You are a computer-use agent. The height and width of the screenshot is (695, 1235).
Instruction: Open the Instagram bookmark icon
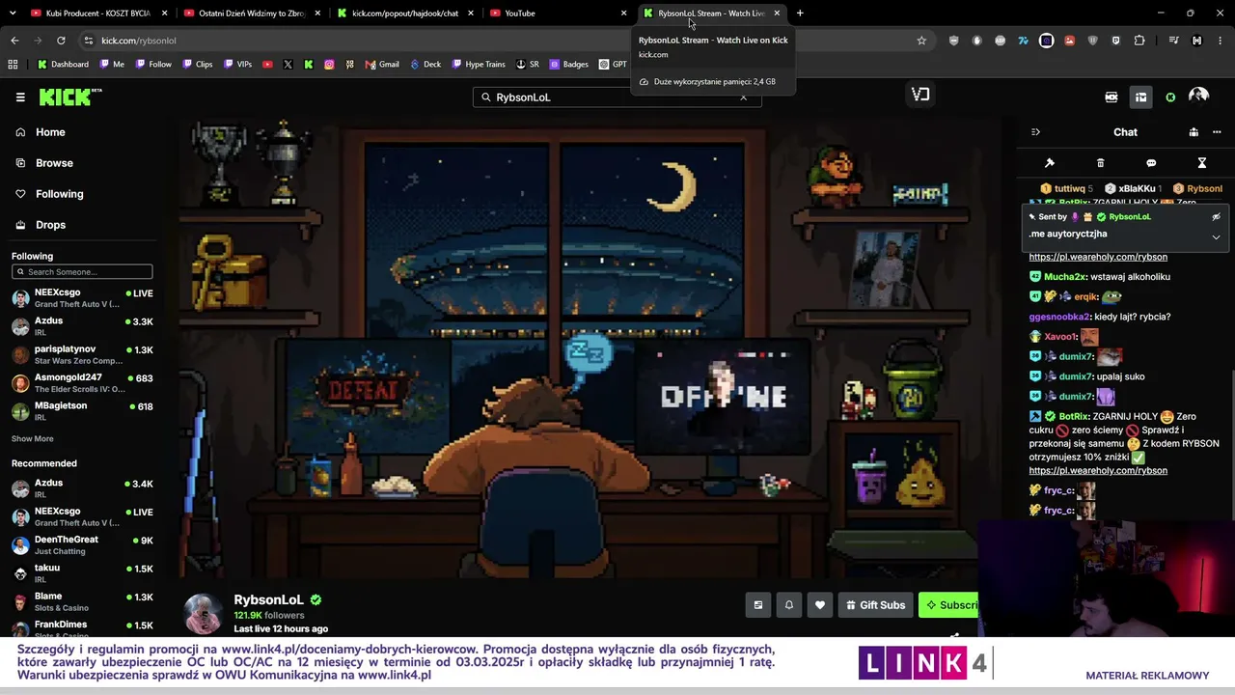click(x=329, y=65)
